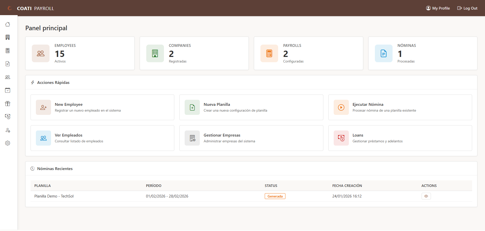Click the New Employee quick action
485x231 pixels.
tap(102, 107)
